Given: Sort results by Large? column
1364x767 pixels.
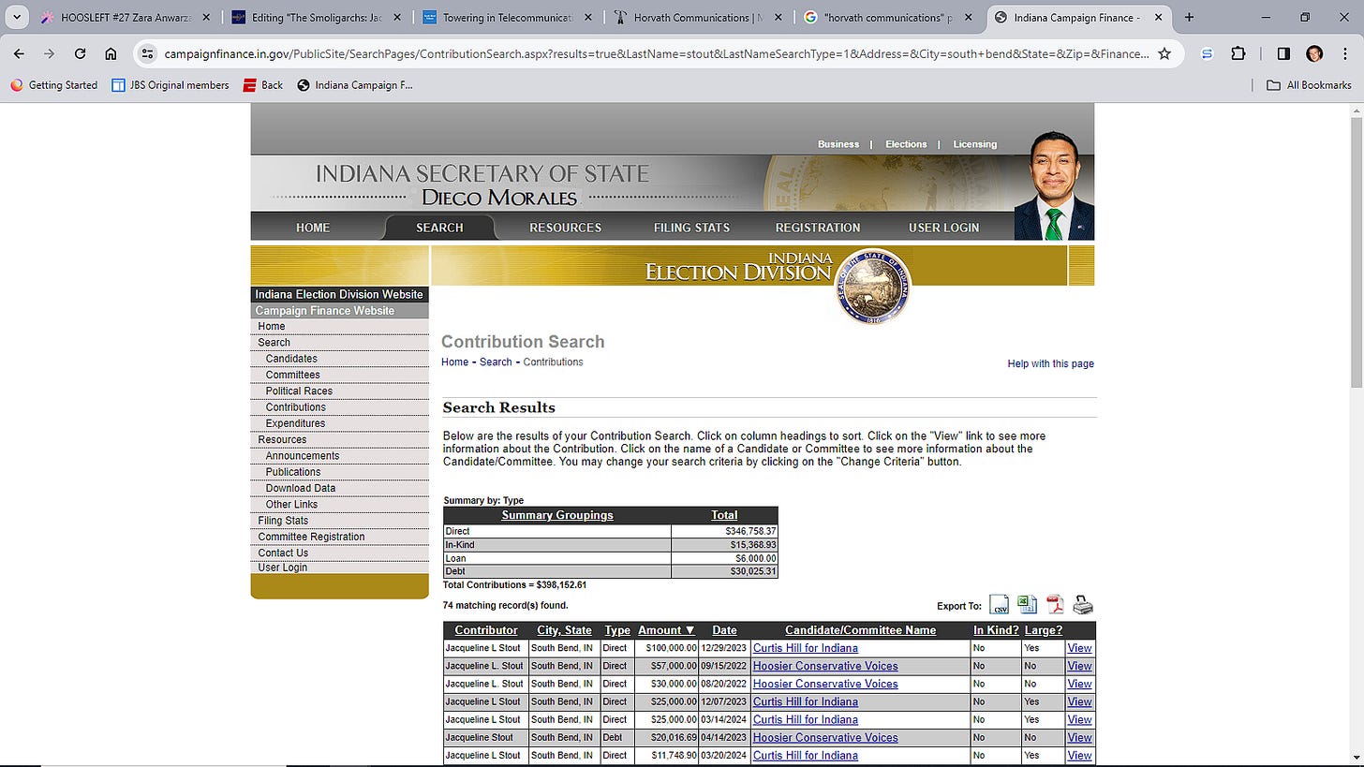Looking at the screenshot, I should pos(1044,630).
